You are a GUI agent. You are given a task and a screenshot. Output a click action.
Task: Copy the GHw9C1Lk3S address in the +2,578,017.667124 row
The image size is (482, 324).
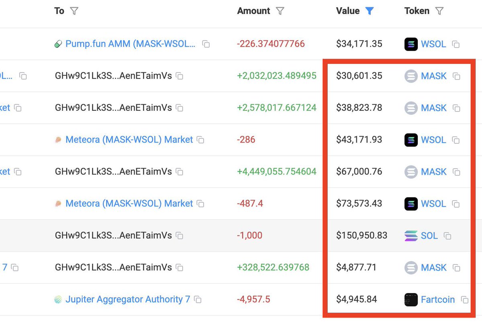coord(180,108)
